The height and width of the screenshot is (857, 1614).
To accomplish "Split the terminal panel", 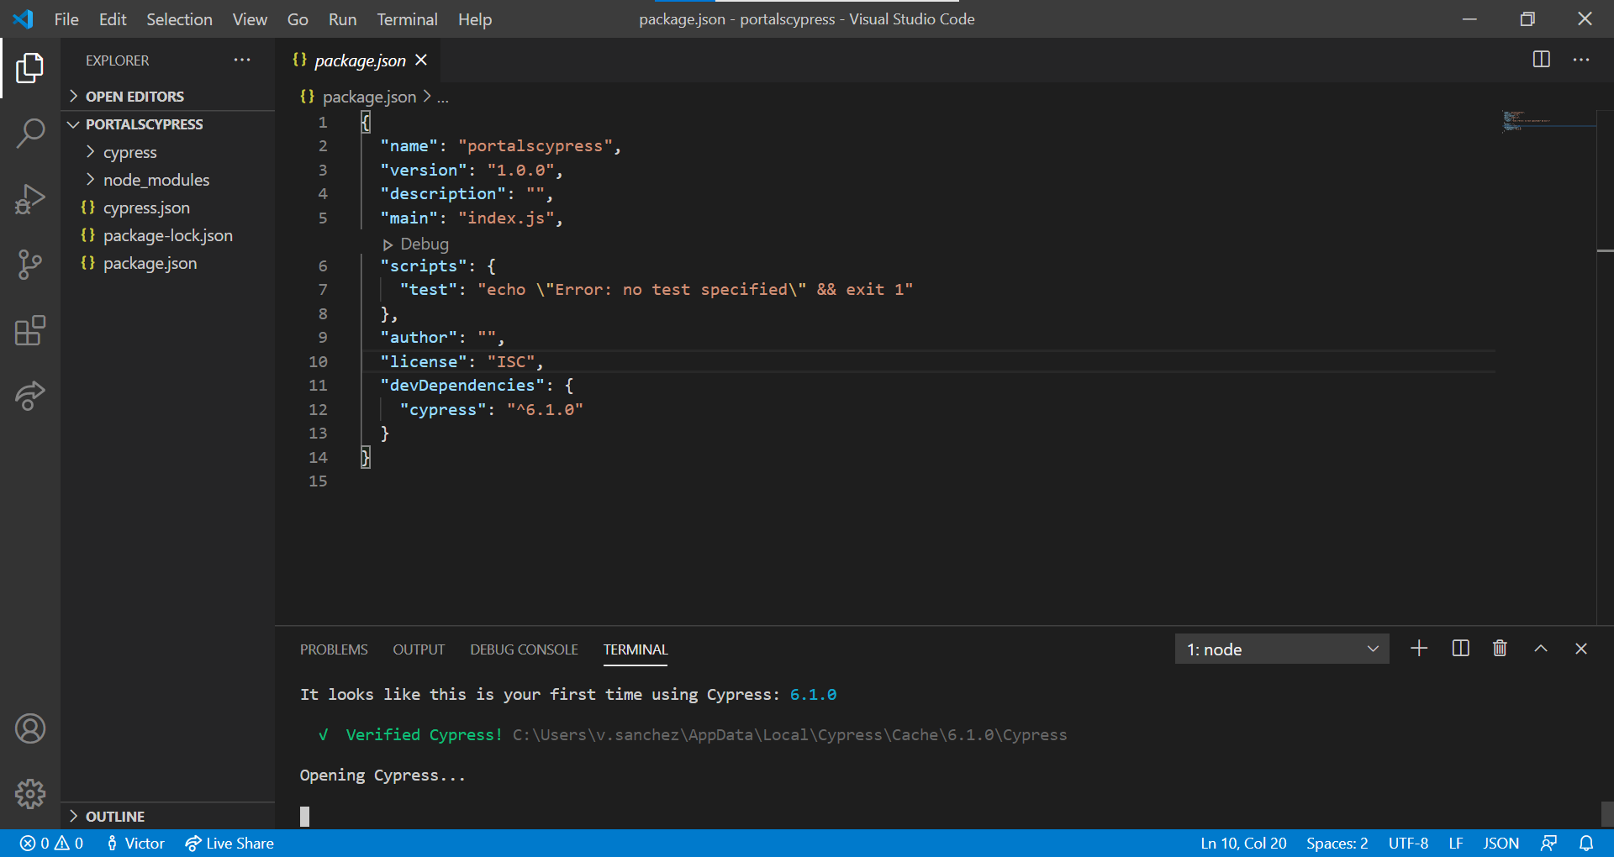I will (1461, 649).
